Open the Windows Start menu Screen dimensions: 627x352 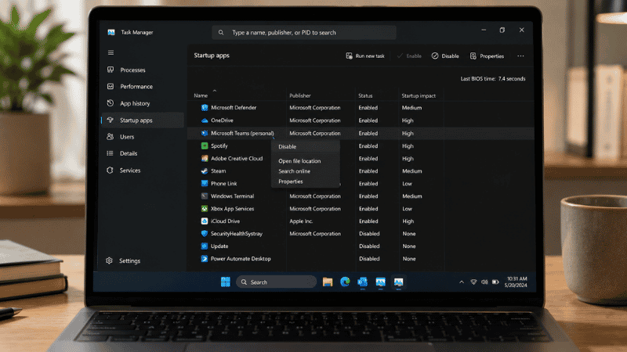click(226, 282)
